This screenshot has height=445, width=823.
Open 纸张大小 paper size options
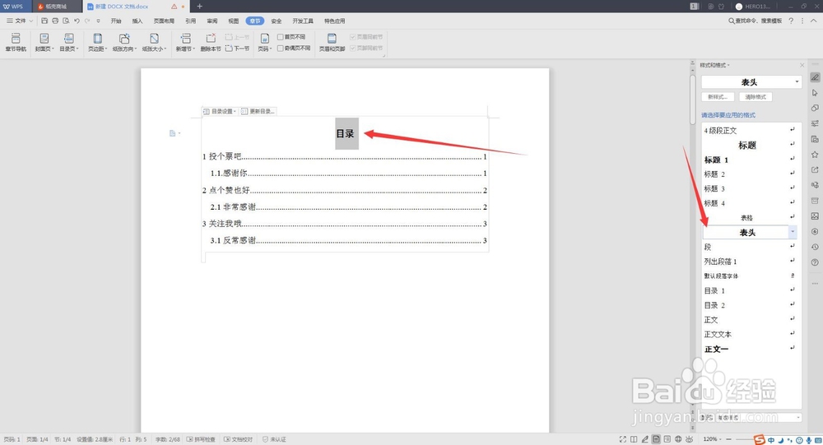(x=155, y=42)
